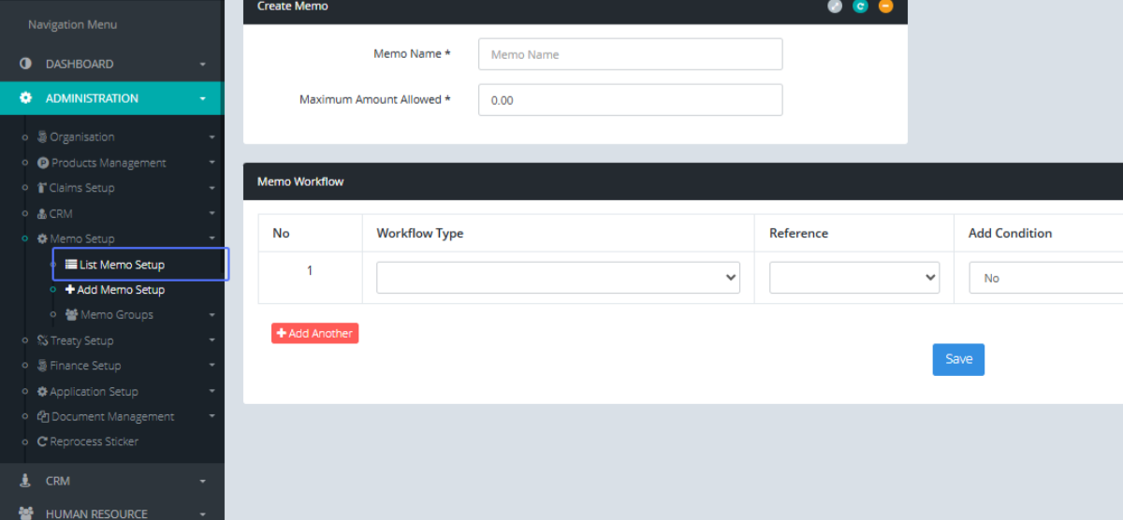Viewport: 1123px width, 520px height.
Task: Click the Administration gear icon
Action: pyautogui.click(x=25, y=98)
